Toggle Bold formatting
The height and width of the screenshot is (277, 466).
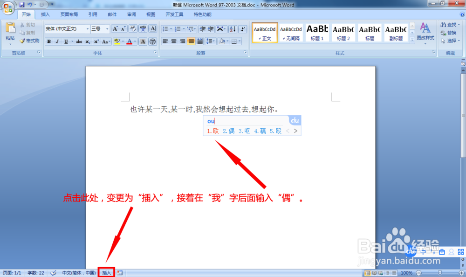(49, 42)
